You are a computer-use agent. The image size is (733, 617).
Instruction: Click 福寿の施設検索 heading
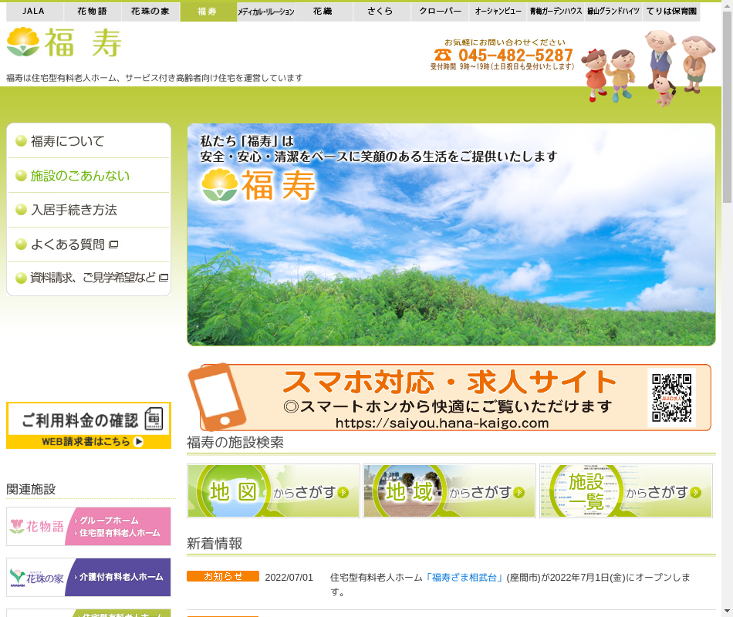(x=235, y=443)
